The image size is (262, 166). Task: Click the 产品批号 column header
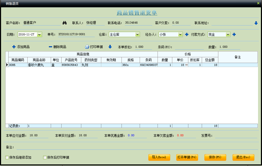71,60
